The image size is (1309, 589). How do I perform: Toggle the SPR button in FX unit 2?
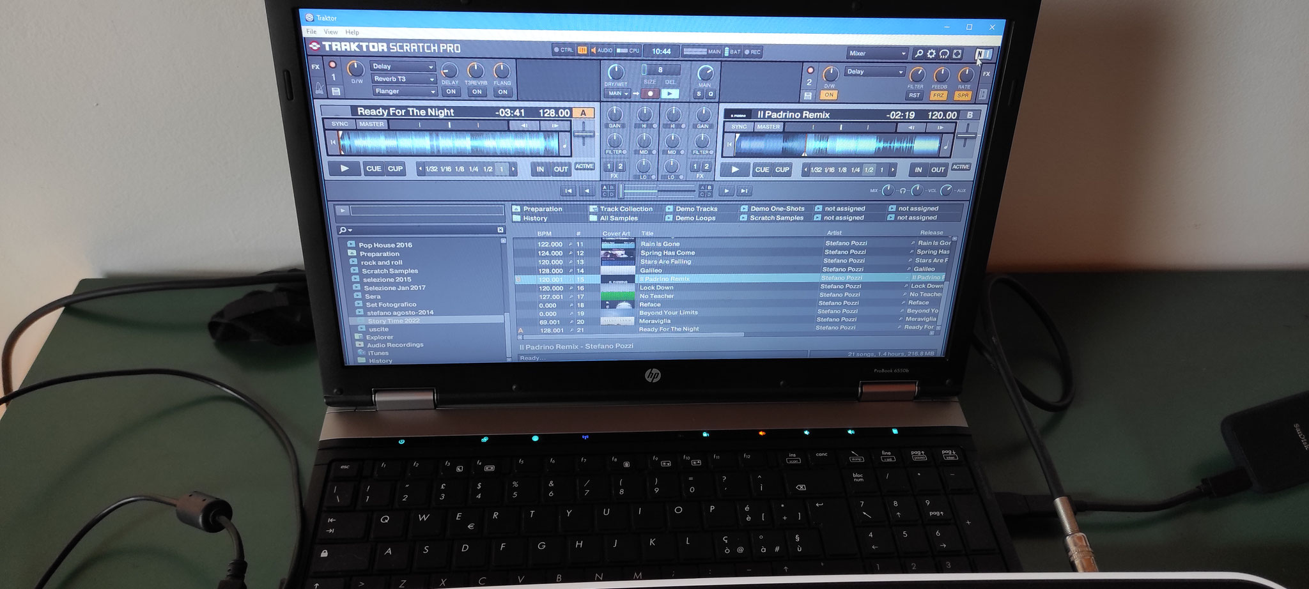point(963,96)
